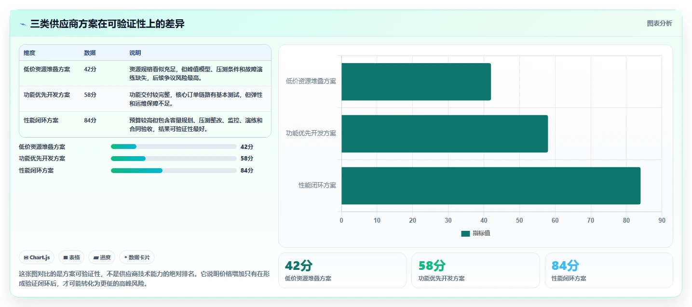Screen dimensions: 692x307
Task: Click the 维度 column header
Action: click(29, 53)
